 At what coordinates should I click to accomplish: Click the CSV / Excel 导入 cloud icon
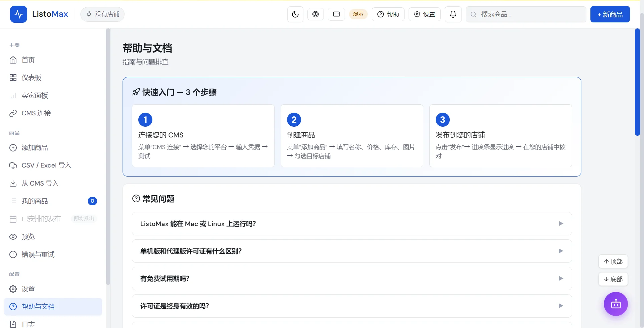pyautogui.click(x=13, y=166)
